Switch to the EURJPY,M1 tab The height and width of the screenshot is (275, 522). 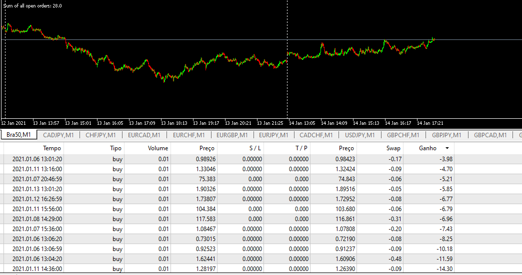click(273, 135)
